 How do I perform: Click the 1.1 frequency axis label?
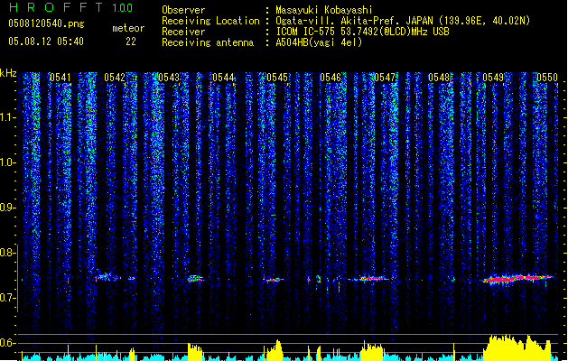8,117
